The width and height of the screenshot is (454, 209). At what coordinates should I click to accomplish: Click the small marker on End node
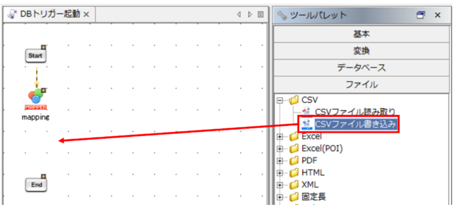point(43,176)
